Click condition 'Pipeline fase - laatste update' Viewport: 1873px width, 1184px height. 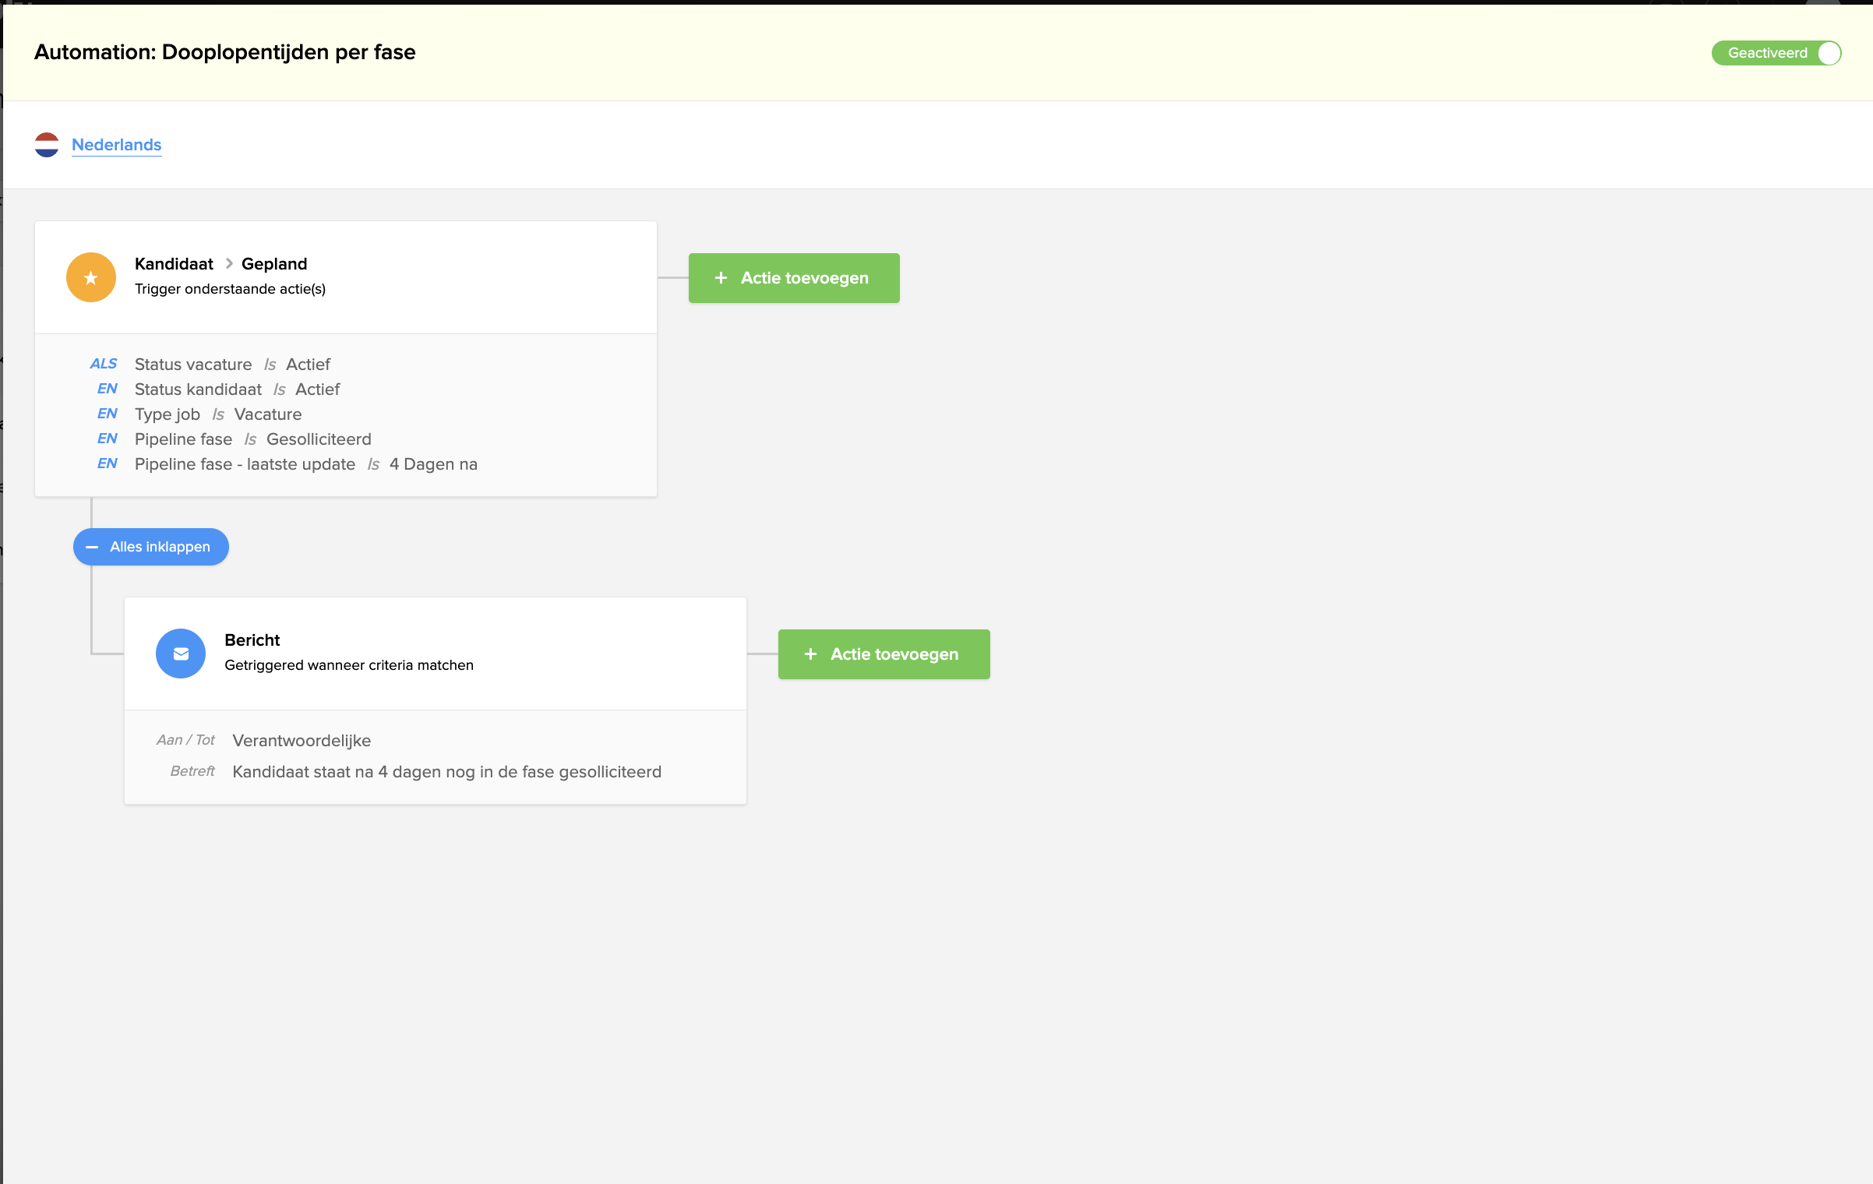coord(245,464)
